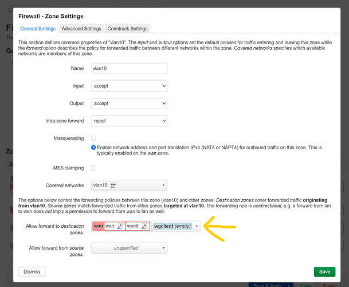This screenshot has height=287, width=349.
Task: Click the wan interface icon in destination zones
Action: (x=120, y=226)
